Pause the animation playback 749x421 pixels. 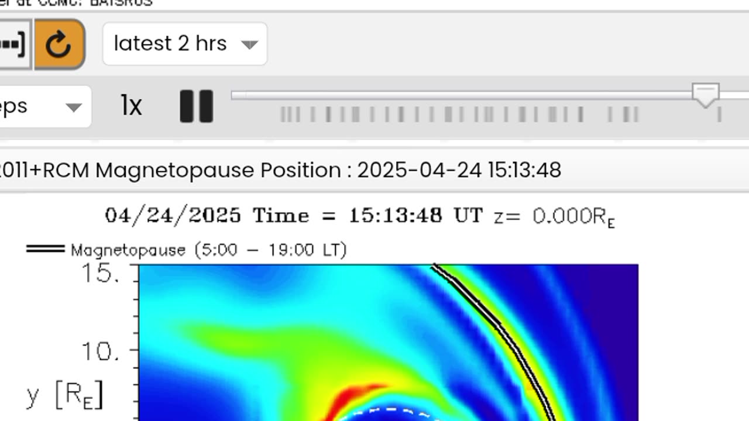tap(196, 106)
